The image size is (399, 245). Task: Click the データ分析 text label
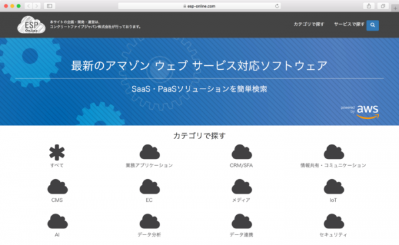pyautogui.click(x=150, y=234)
